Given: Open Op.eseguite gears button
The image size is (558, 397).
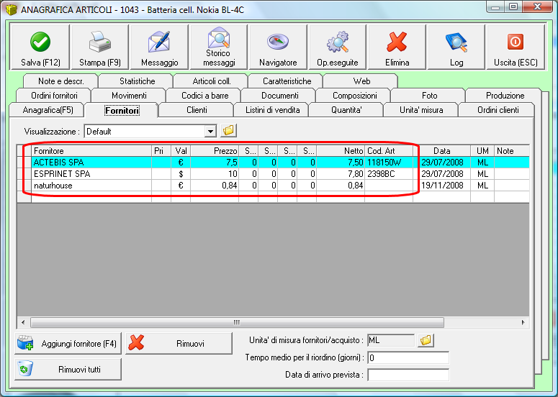Looking at the screenshot, I should tap(338, 47).
